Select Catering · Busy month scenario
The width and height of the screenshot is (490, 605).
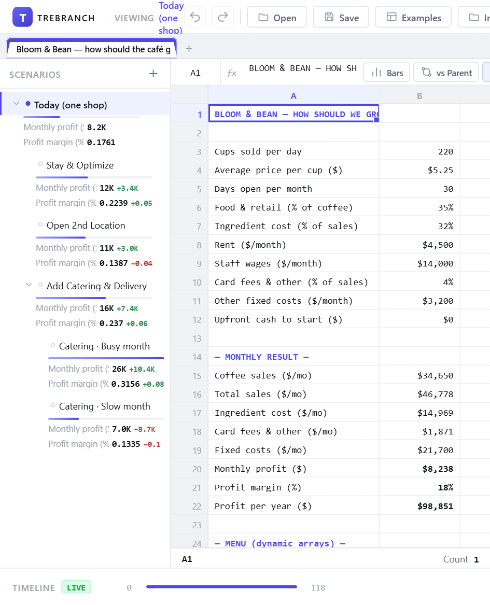click(x=105, y=346)
